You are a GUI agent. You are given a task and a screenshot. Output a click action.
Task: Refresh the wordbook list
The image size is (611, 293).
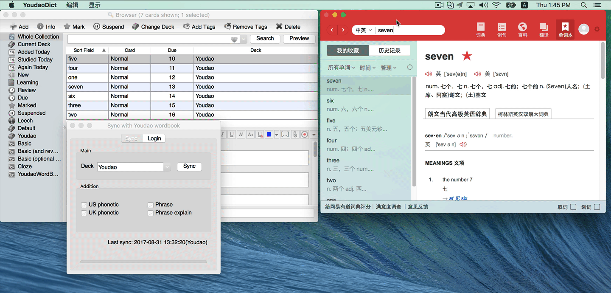[409, 68]
